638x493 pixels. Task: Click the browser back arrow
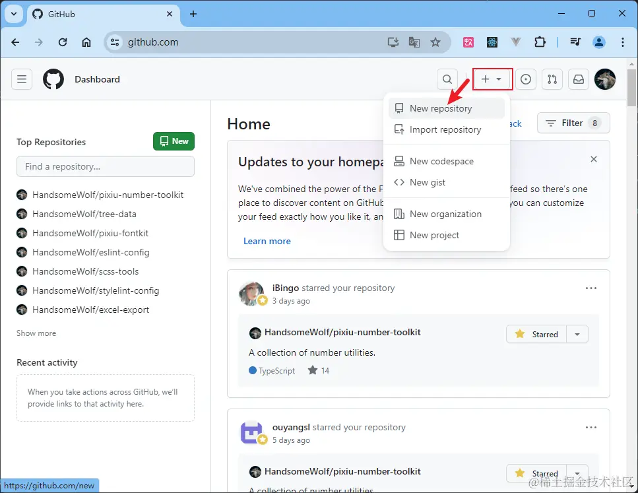15,42
